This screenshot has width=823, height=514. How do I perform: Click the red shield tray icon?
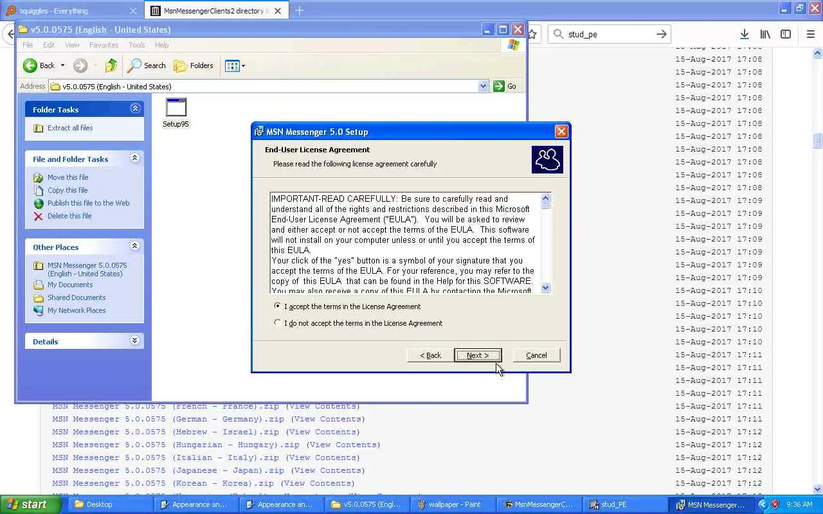[x=775, y=504]
